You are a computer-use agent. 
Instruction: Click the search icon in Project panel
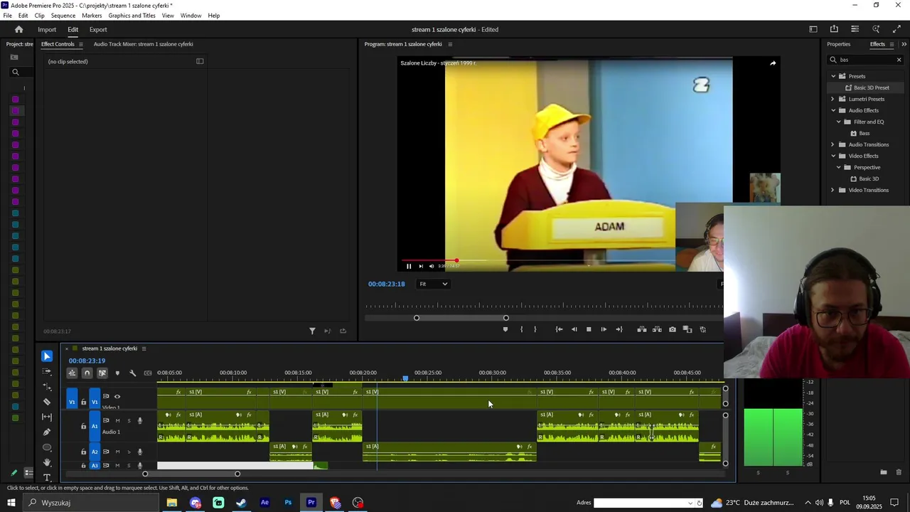15,72
